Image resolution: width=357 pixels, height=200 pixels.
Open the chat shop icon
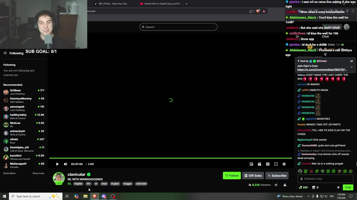tap(313, 187)
